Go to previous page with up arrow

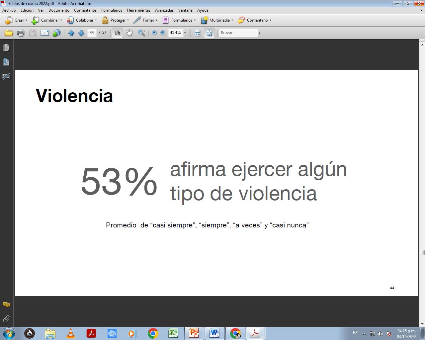[x=71, y=33]
